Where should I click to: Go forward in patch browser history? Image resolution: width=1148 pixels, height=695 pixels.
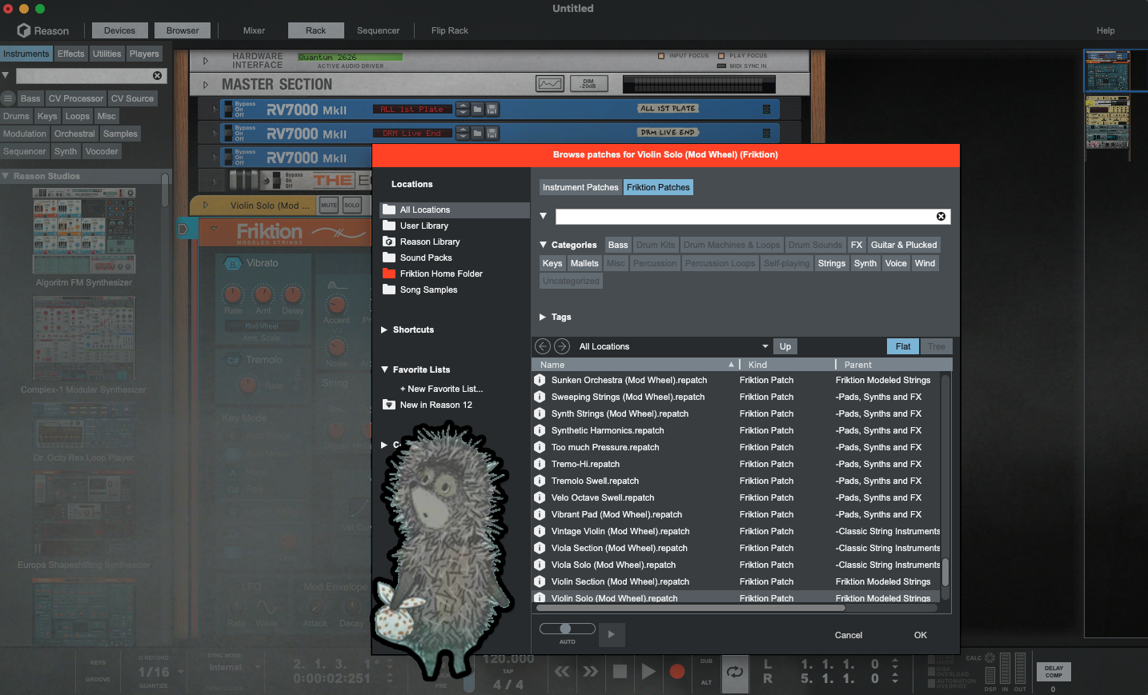(x=562, y=346)
